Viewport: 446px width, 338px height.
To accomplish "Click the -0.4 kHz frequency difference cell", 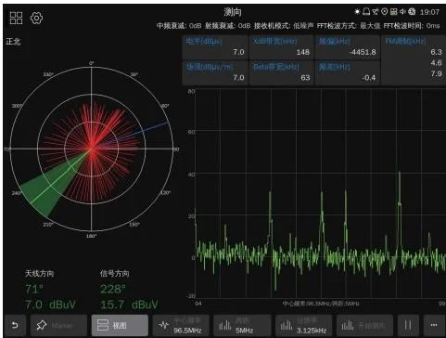I will (348, 72).
